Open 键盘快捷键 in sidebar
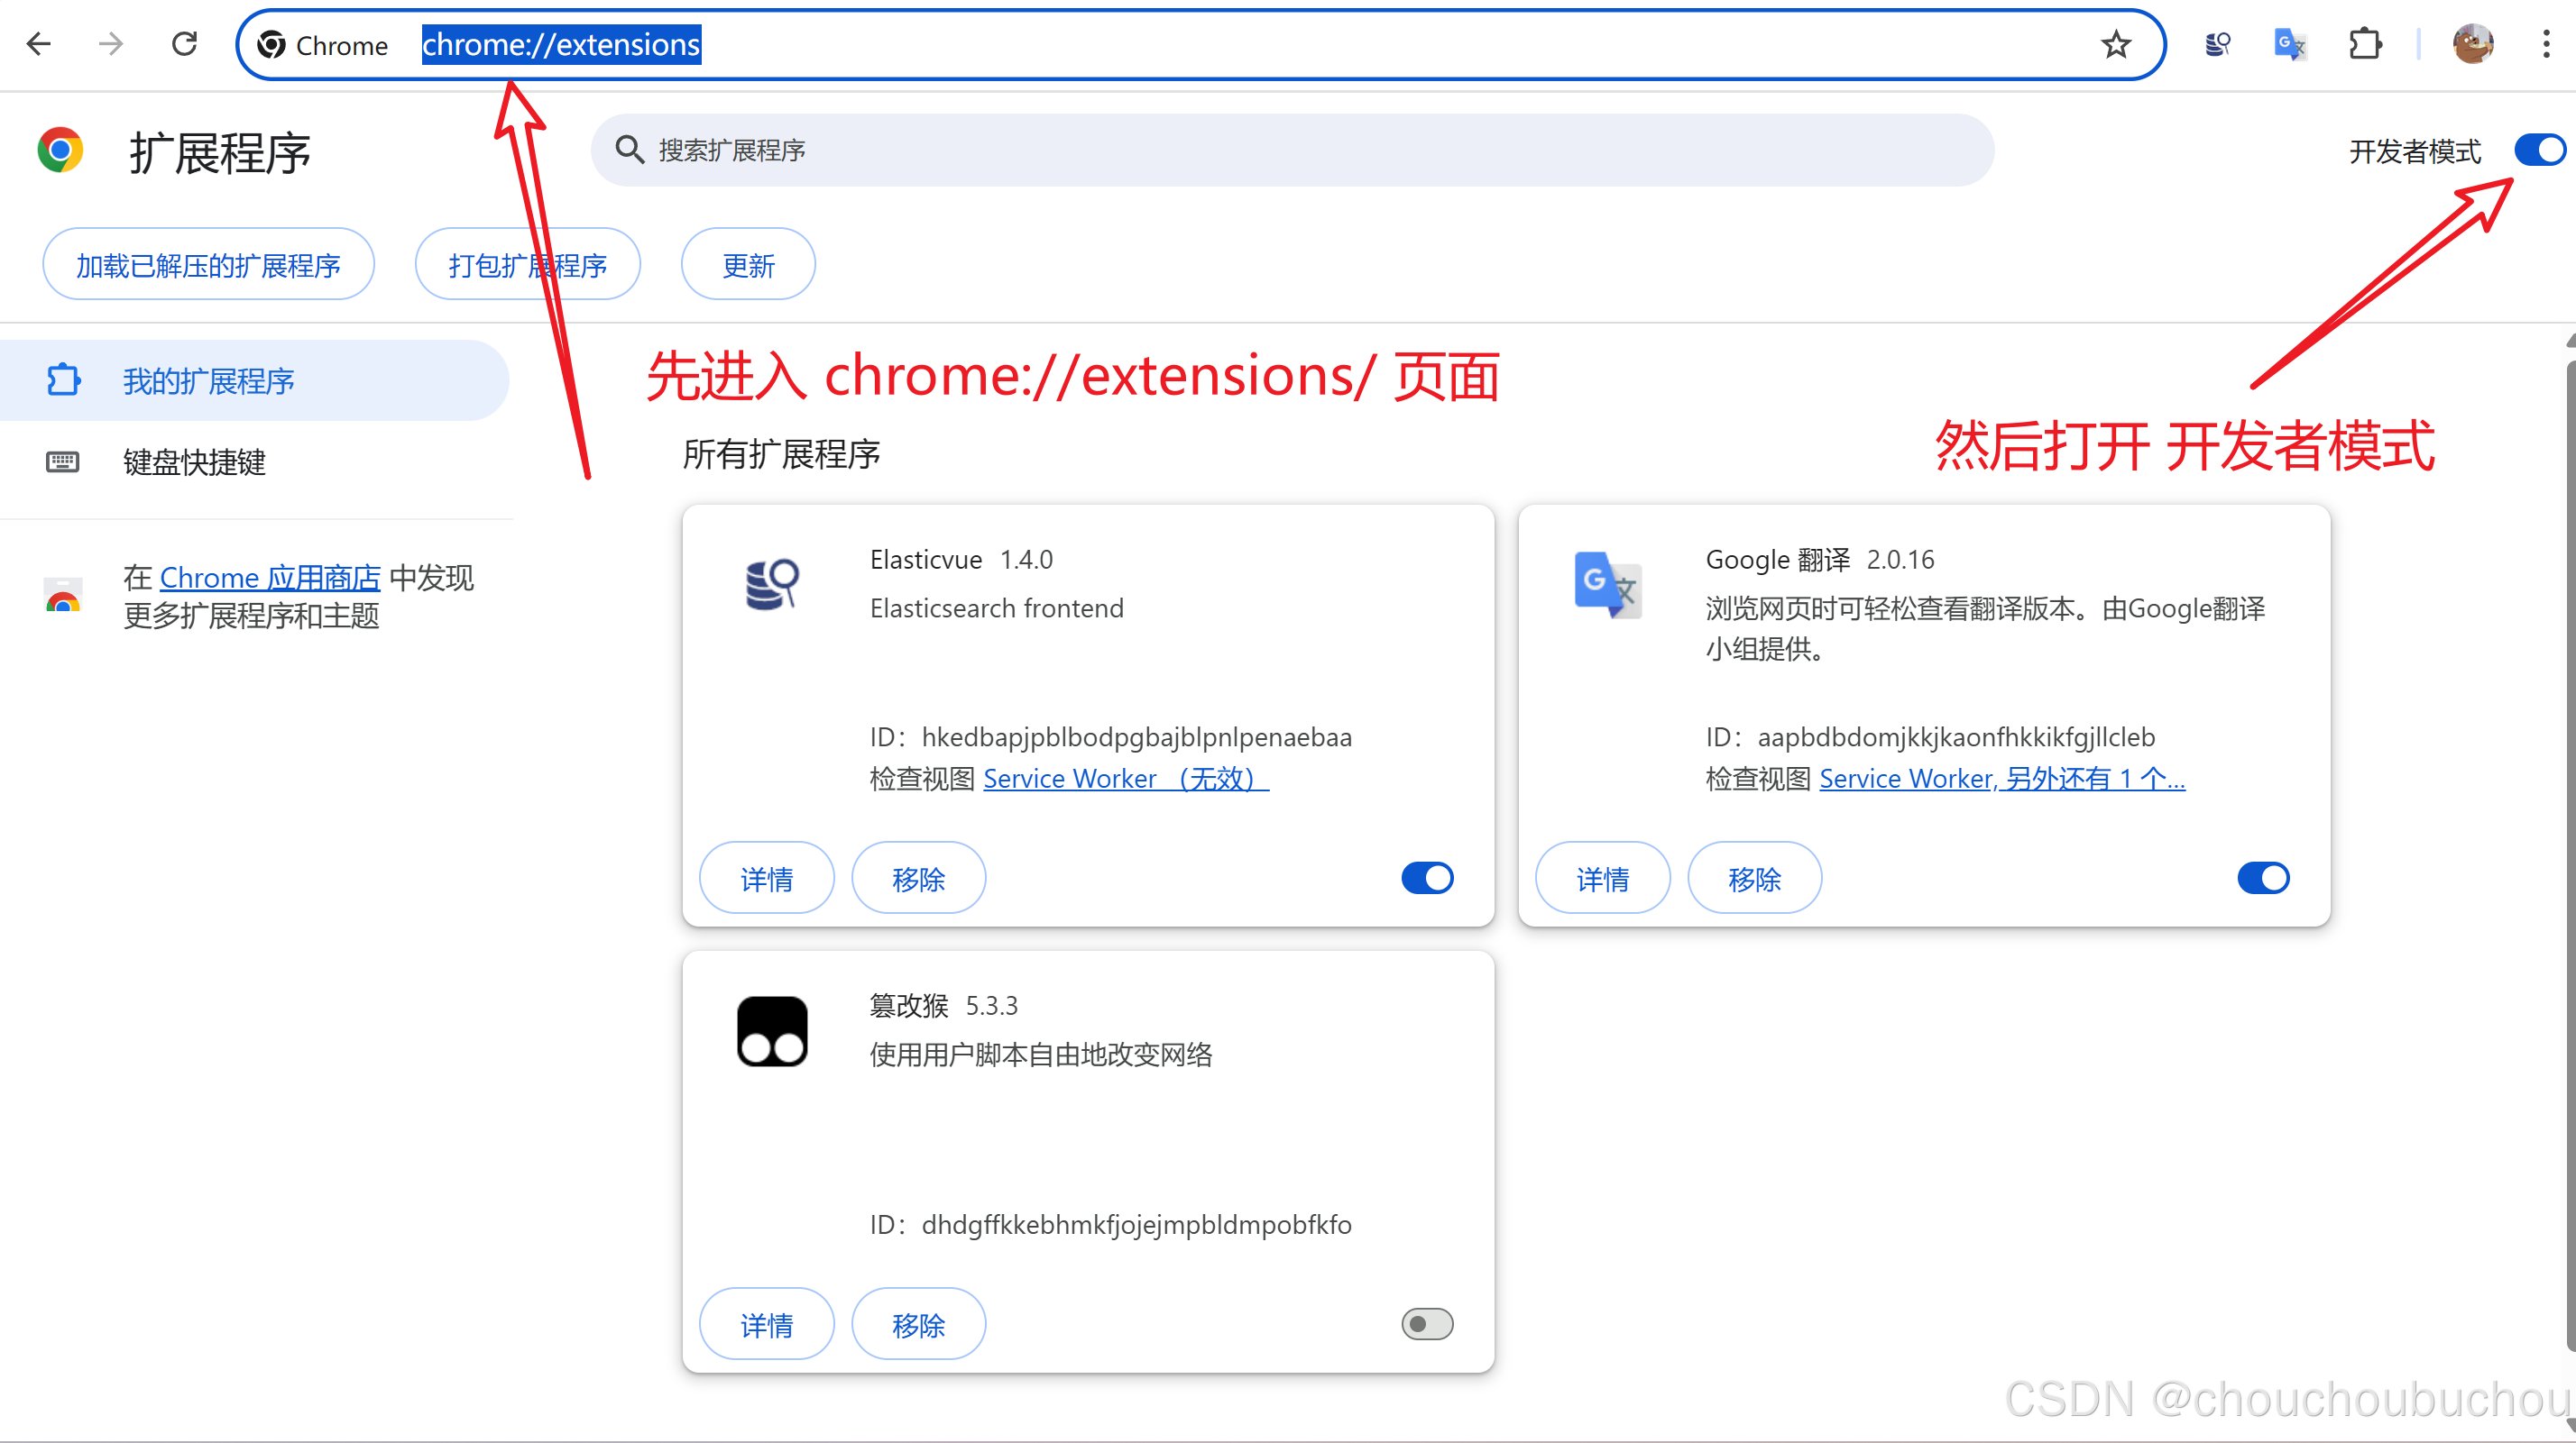The image size is (2576, 1443). 254,461
